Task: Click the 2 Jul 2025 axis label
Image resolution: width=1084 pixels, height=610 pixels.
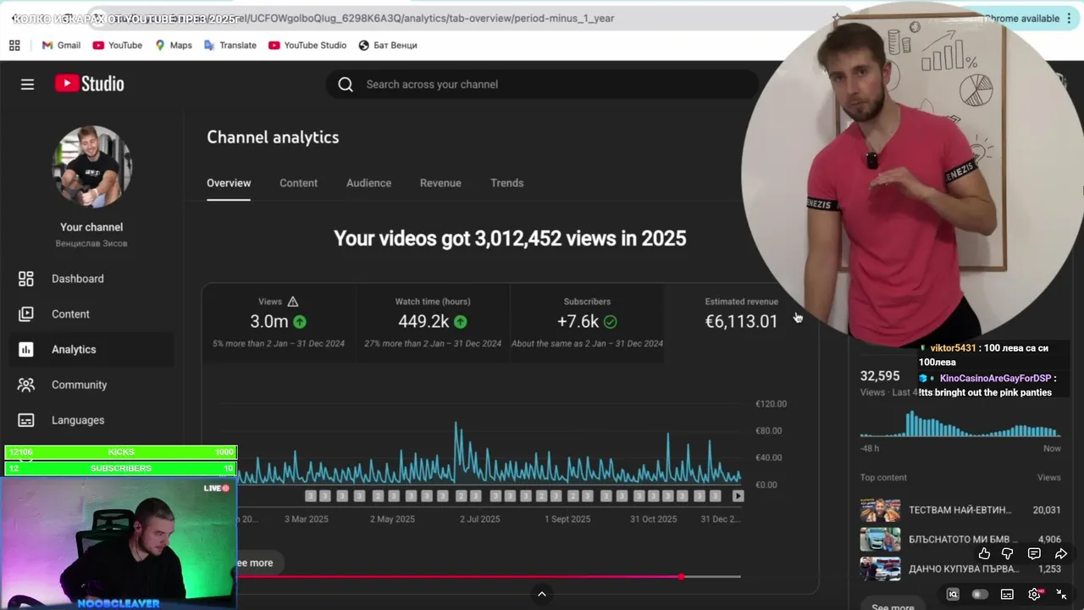Action: [x=480, y=518]
